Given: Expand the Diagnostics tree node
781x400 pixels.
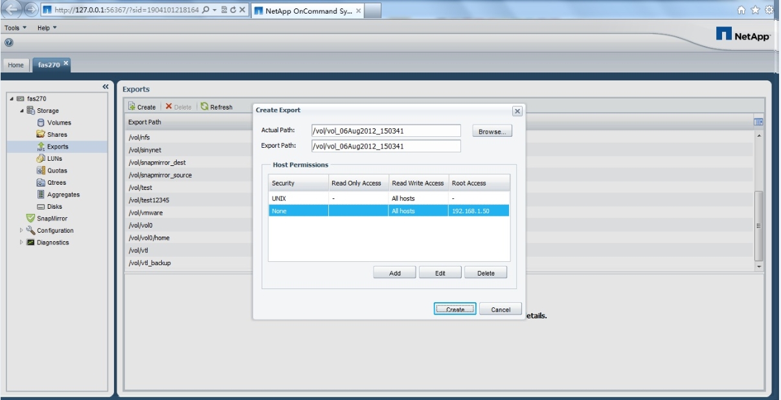Looking at the screenshot, I should [21, 242].
